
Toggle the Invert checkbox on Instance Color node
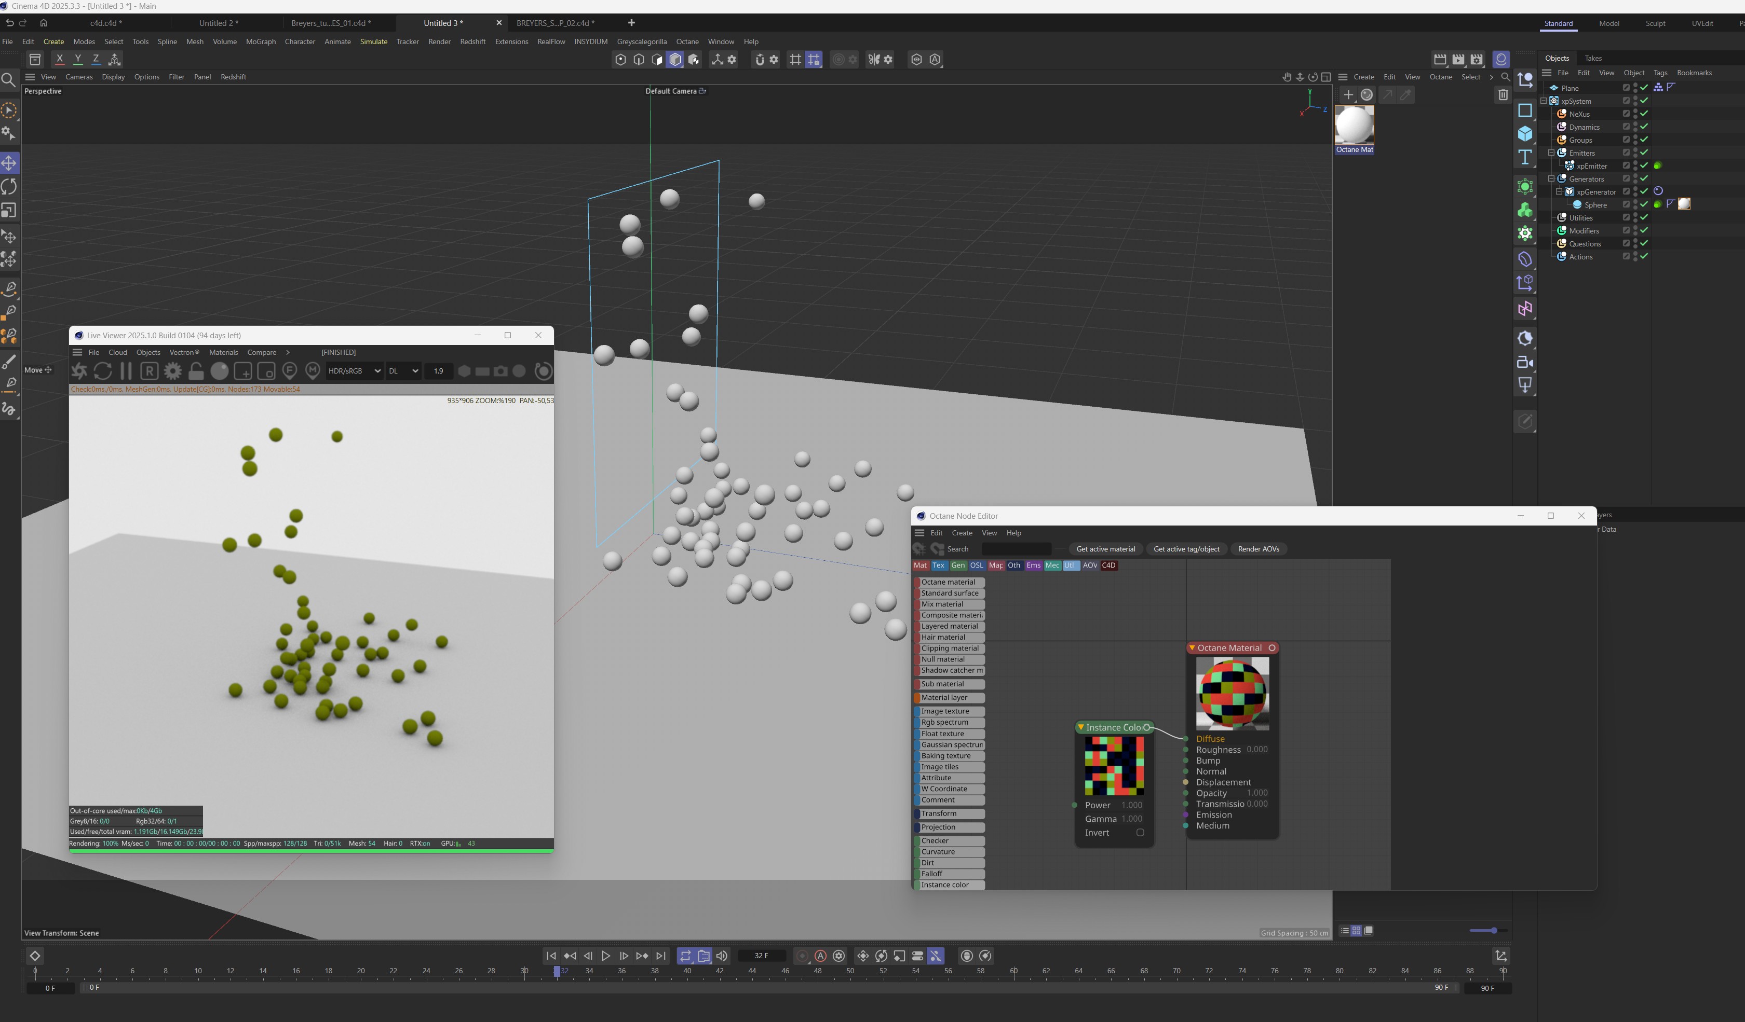[x=1140, y=833]
